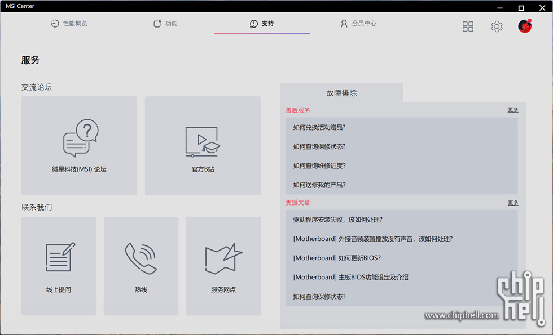Open the 功能 tab

(165, 24)
